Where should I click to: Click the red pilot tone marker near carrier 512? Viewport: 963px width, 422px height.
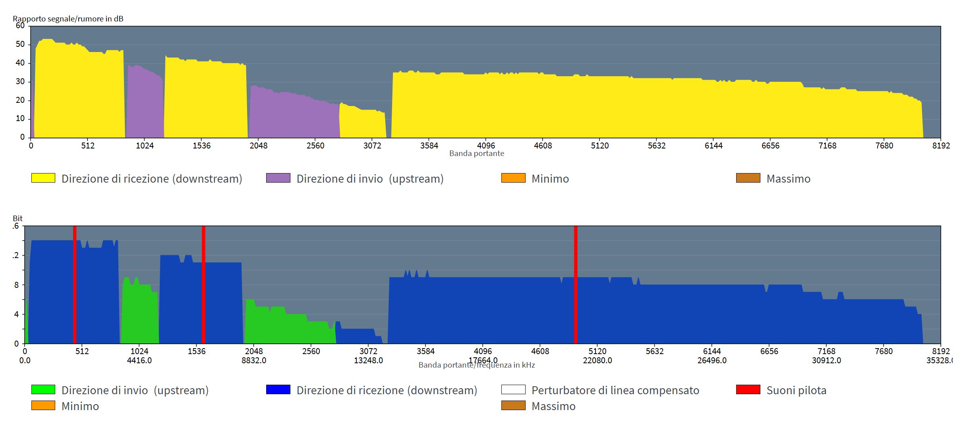tap(75, 284)
